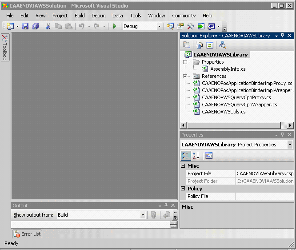
Task: Click Solution Explorer scroll right arrow
Action: [290, 125]
